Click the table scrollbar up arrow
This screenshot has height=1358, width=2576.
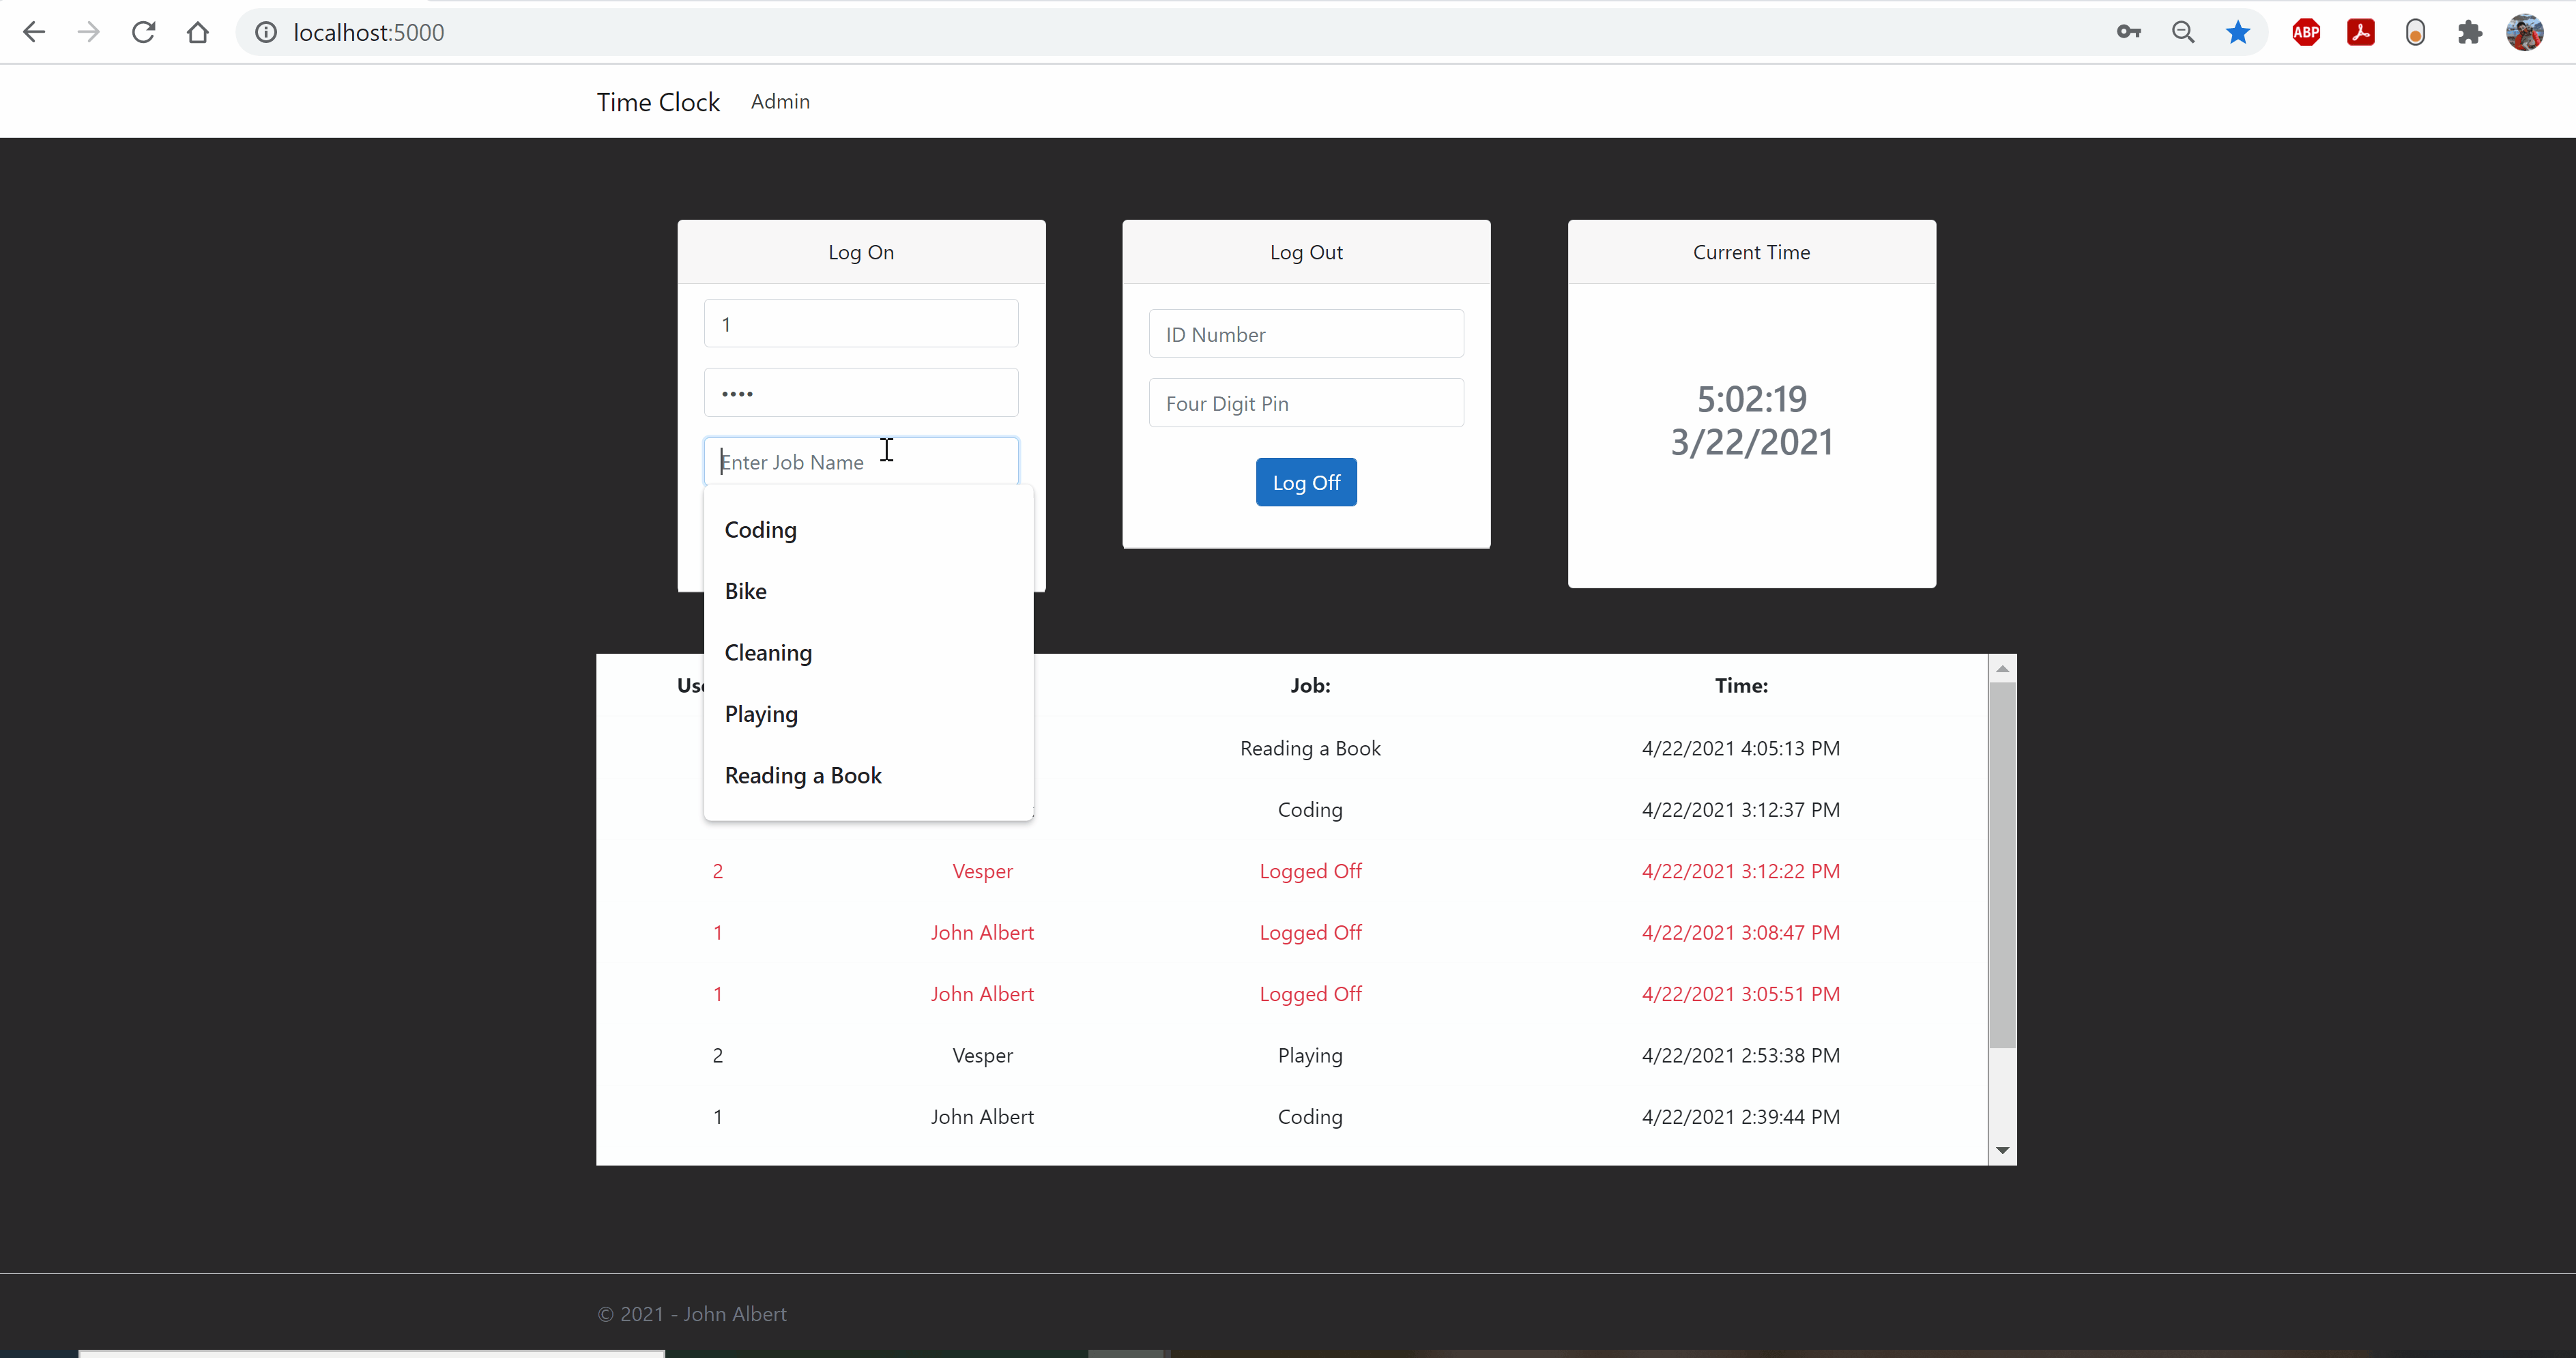click(2002, 669)
